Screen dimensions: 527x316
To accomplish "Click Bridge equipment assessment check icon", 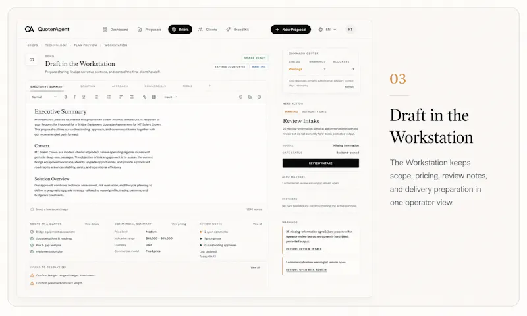I will 32,232.
